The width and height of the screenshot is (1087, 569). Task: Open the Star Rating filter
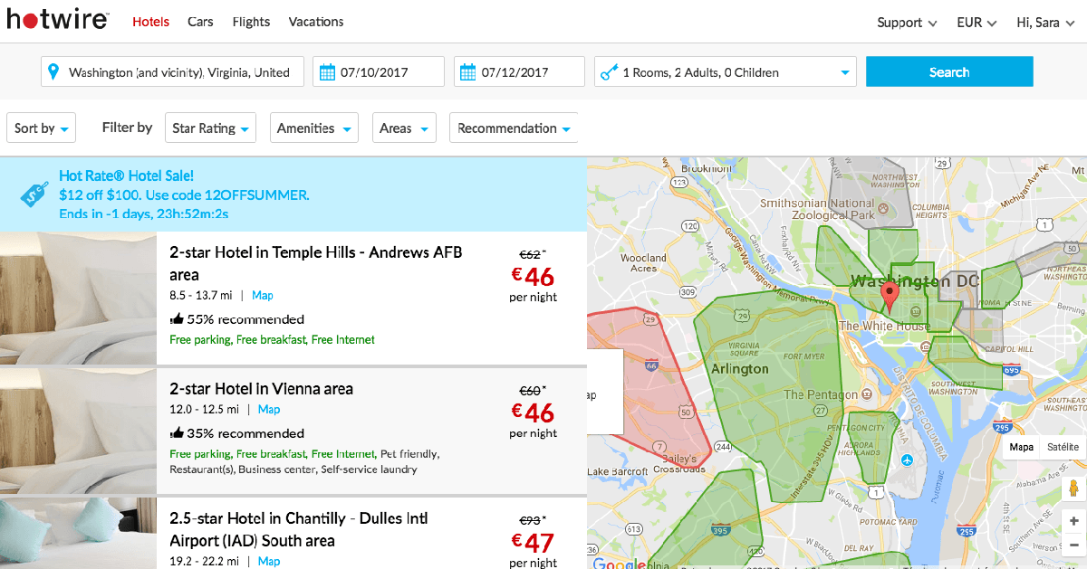click(x=210, y=128)
